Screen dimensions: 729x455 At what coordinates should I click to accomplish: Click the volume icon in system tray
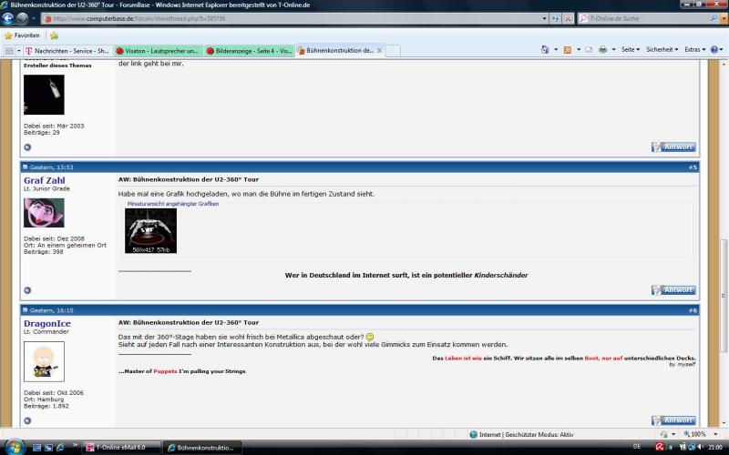coord(700,447)
